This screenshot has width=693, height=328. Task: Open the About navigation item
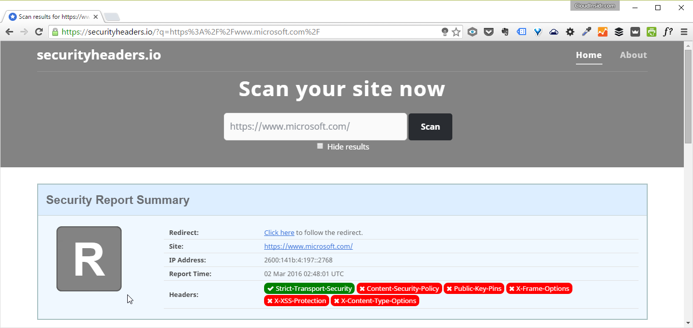tap(633, 55)
